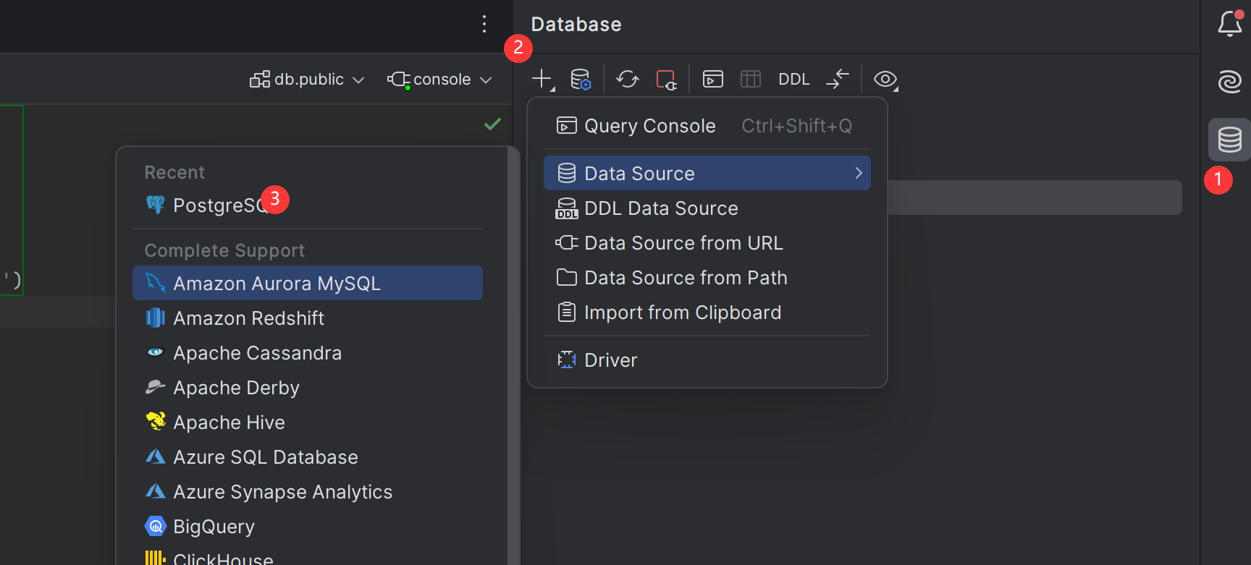The height and width of the screenshot is (565, 1251).
Task: Open the three-dot options menu
Action: point(484,24)
